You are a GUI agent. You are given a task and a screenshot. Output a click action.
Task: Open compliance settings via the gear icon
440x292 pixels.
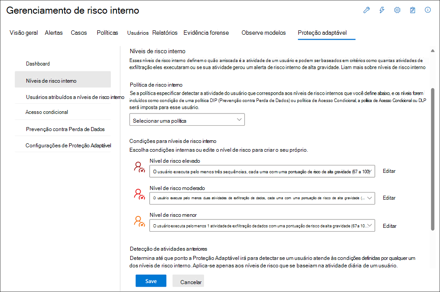(x=397, y=10)
